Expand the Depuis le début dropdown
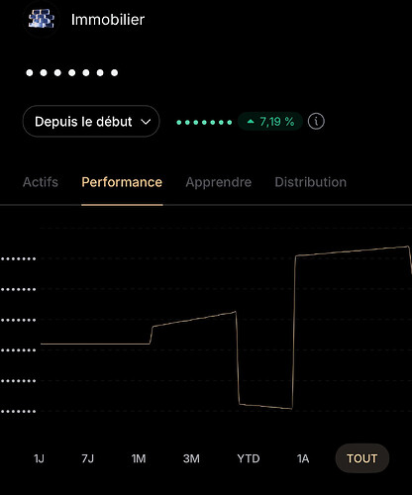Image resolution: width=412 pixels, height=495 pixels. [91, 122]
